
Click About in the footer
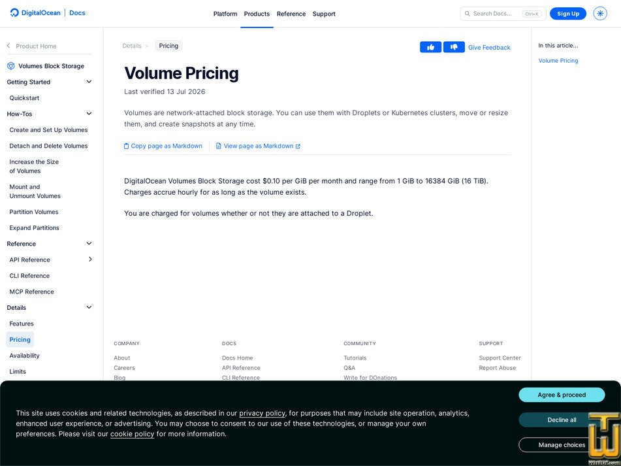(x=122, y=358)
